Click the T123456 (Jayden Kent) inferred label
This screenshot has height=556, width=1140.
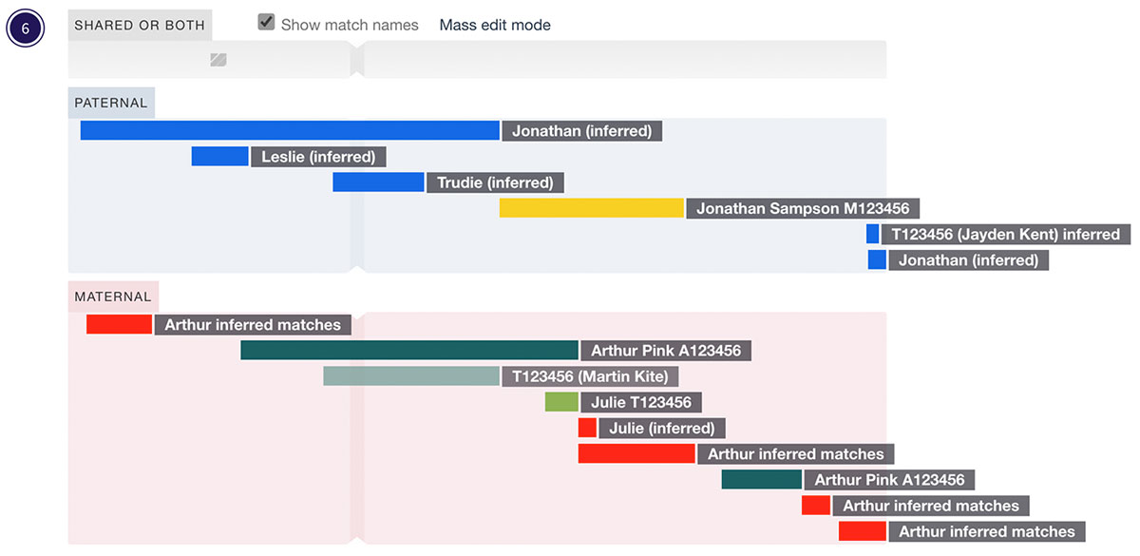click(x=1005, y=234)
